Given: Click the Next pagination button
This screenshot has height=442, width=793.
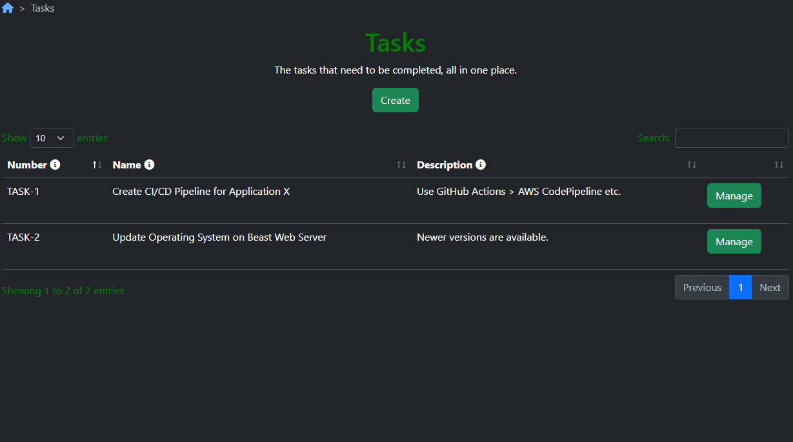Looking at the screenshot, I should 769,287.
